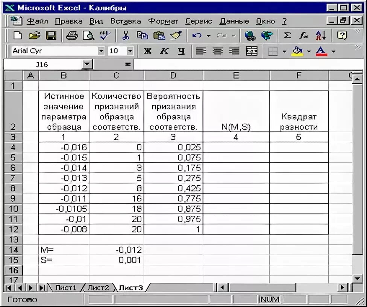
Task: Click the vertical scrollbar thumb
Action: pos(357,170)
